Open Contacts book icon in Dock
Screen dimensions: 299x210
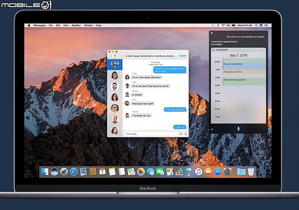(x=93, y=172)
